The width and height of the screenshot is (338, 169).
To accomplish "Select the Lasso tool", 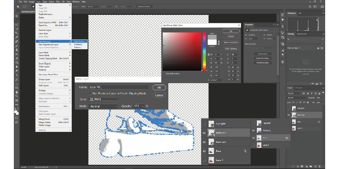I will pyautogui.click(x=17, y=25).
